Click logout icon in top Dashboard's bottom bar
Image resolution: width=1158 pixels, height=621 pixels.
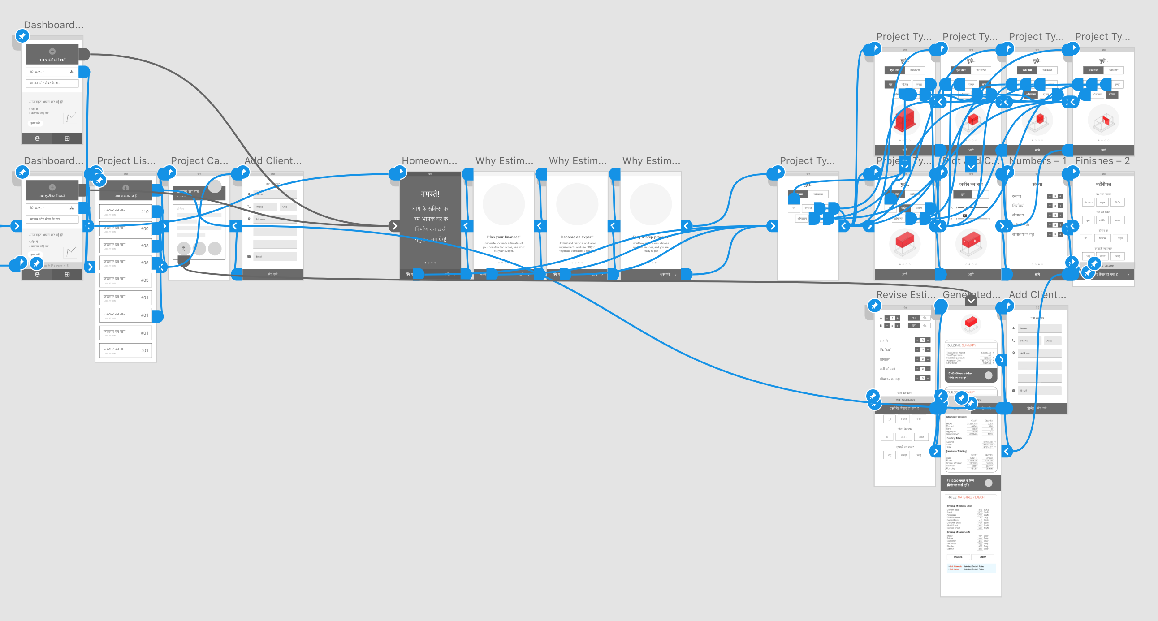pos(67,138)
